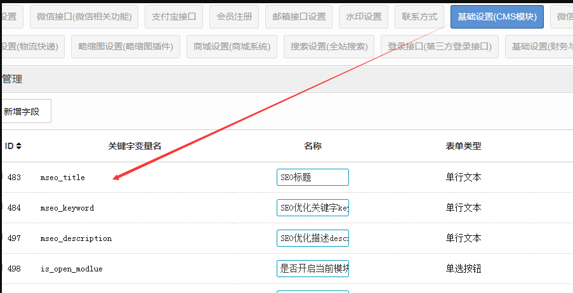
Task: Select 登录接口(第三方登录接口) tab
Action: coord(440,47)
